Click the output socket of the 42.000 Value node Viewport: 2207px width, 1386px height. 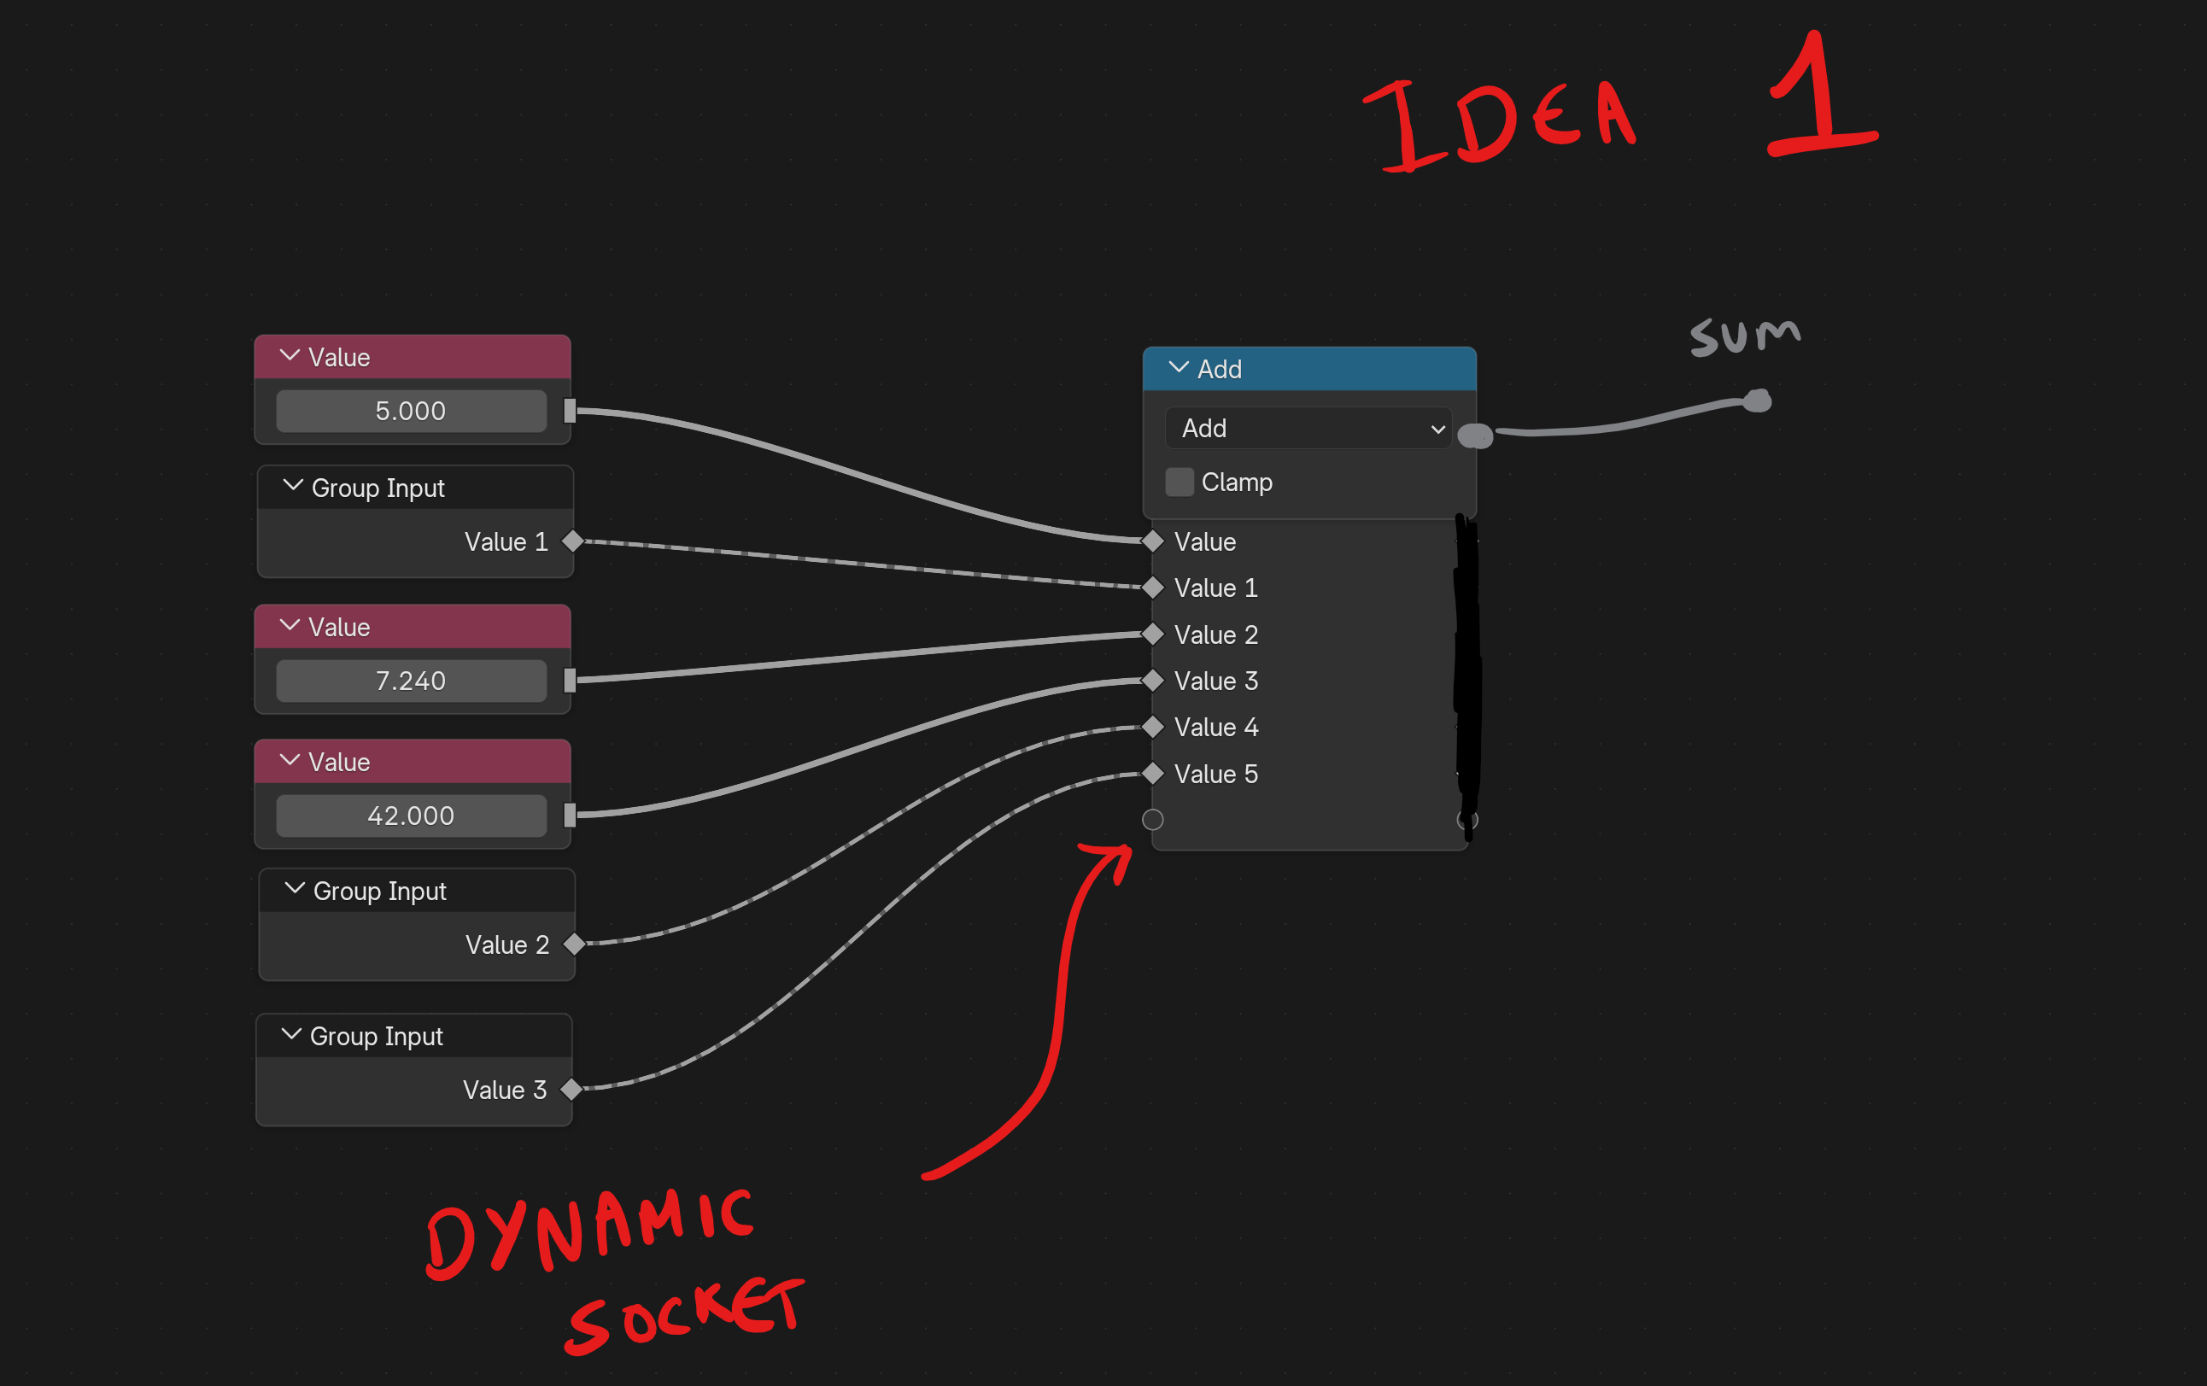570,816
